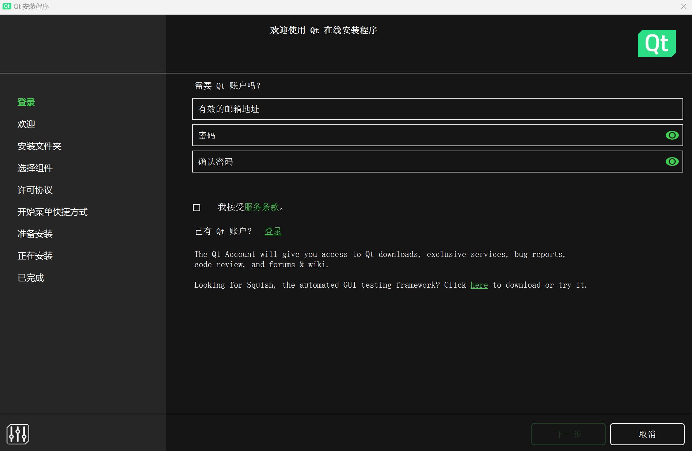The height and width of the screenshot is (451, 692).
Task: Select the 欢迎 step in sidebar
Action: (x=26, y=124)
